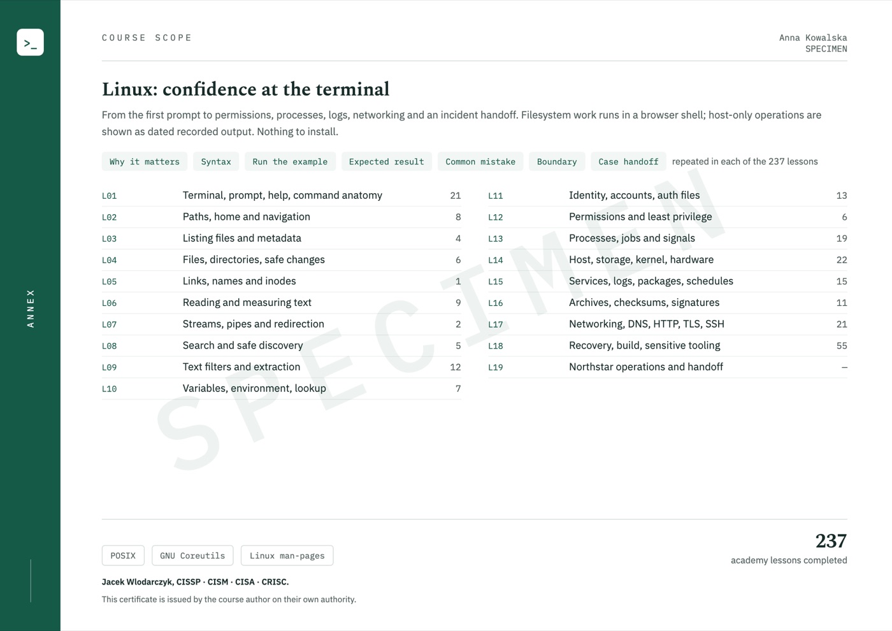Open lesson L01 Terminal, prompt, help row
Image resolution: width=892 pixels, height=631 pixels.
282,196
